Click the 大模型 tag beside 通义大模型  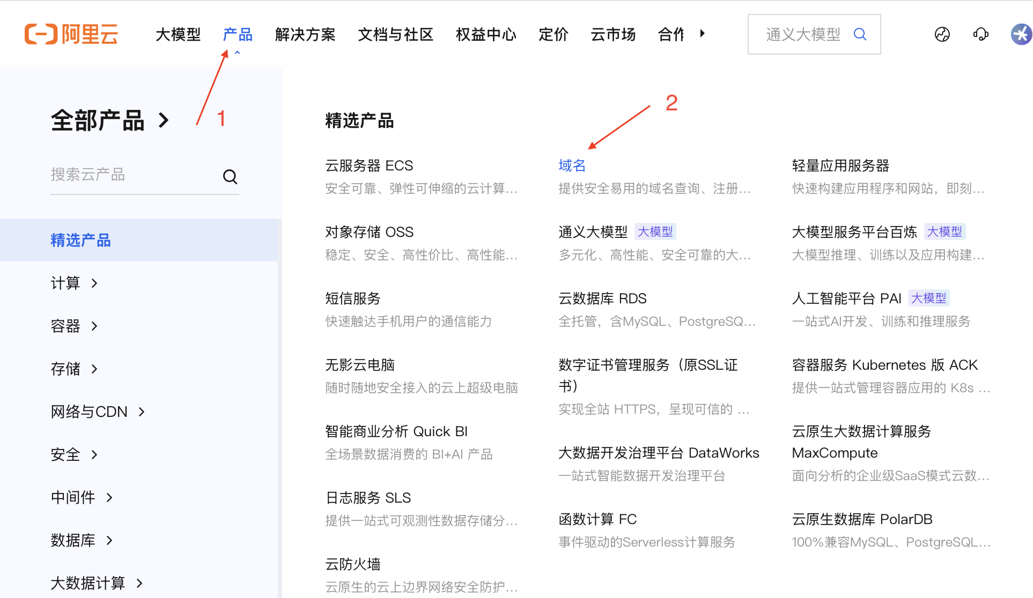point(655,231)
